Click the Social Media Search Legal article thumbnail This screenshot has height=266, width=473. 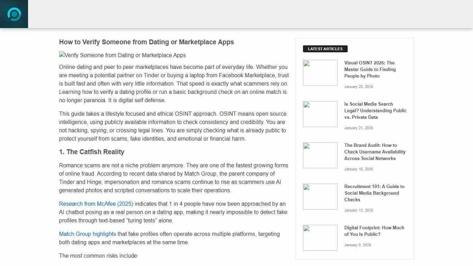tap(320, 114)
